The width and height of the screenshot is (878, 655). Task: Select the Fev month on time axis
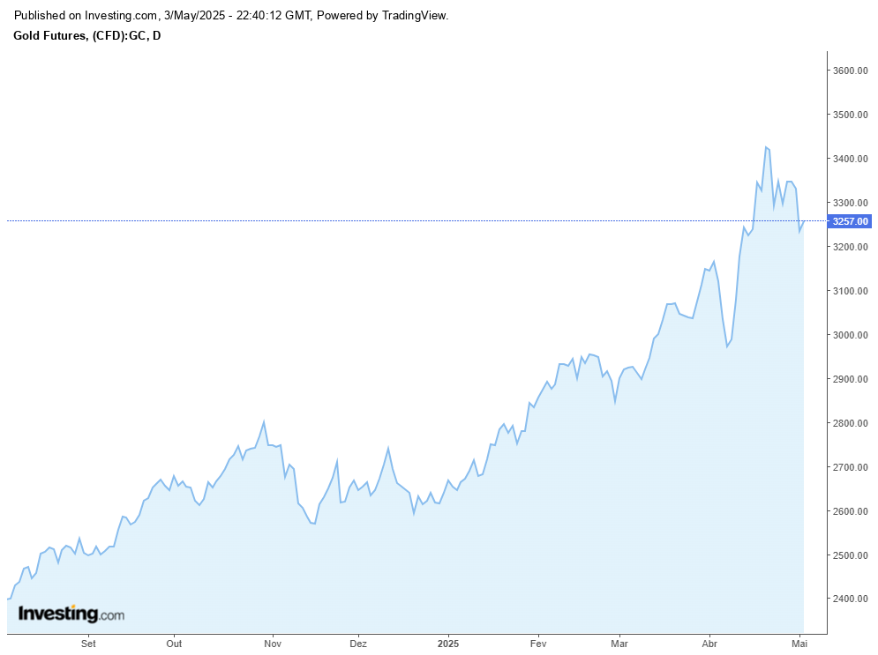(x=537, y=643)
